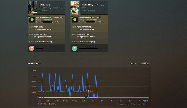Open user avatar C profile
The image size is (187, 108).
[32, 48]
